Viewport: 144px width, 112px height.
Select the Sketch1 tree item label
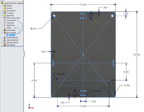coord(12,35)
